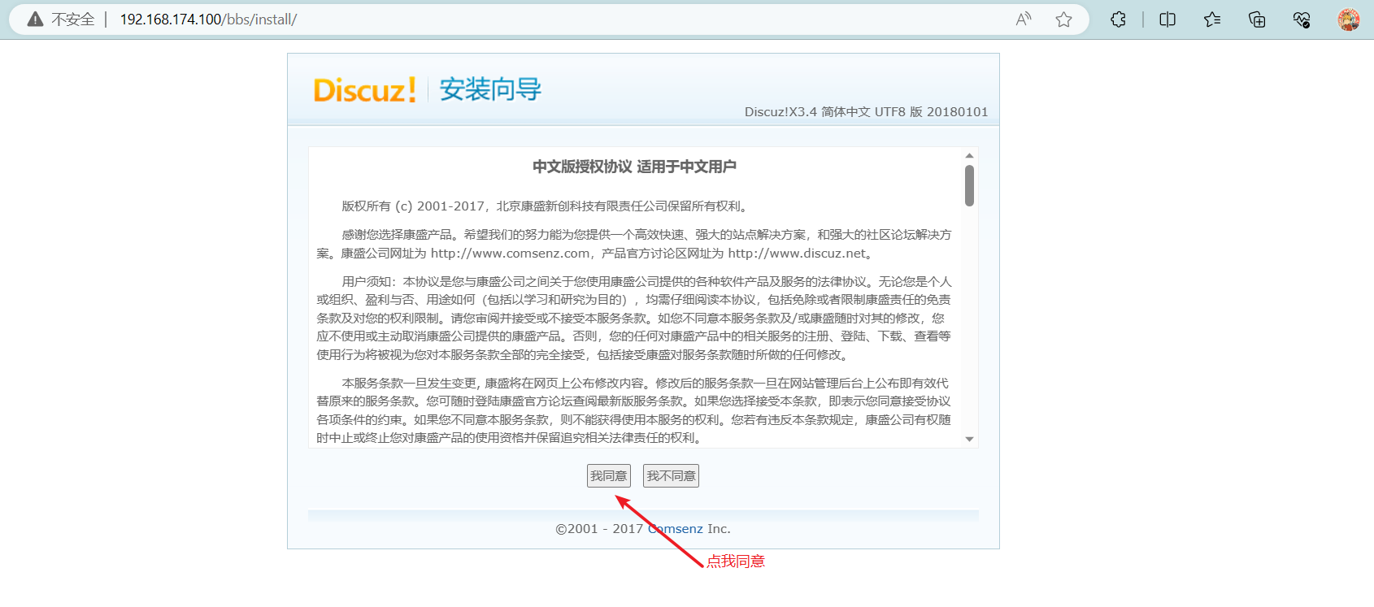
Task: Click the Discuz! logo
Action: [365, 89]
